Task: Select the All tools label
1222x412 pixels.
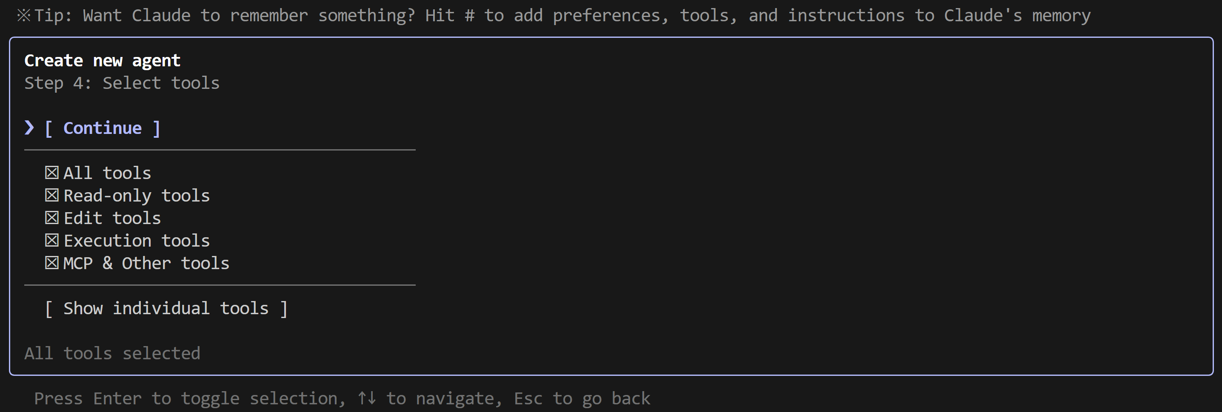Action: click(107, 173)
